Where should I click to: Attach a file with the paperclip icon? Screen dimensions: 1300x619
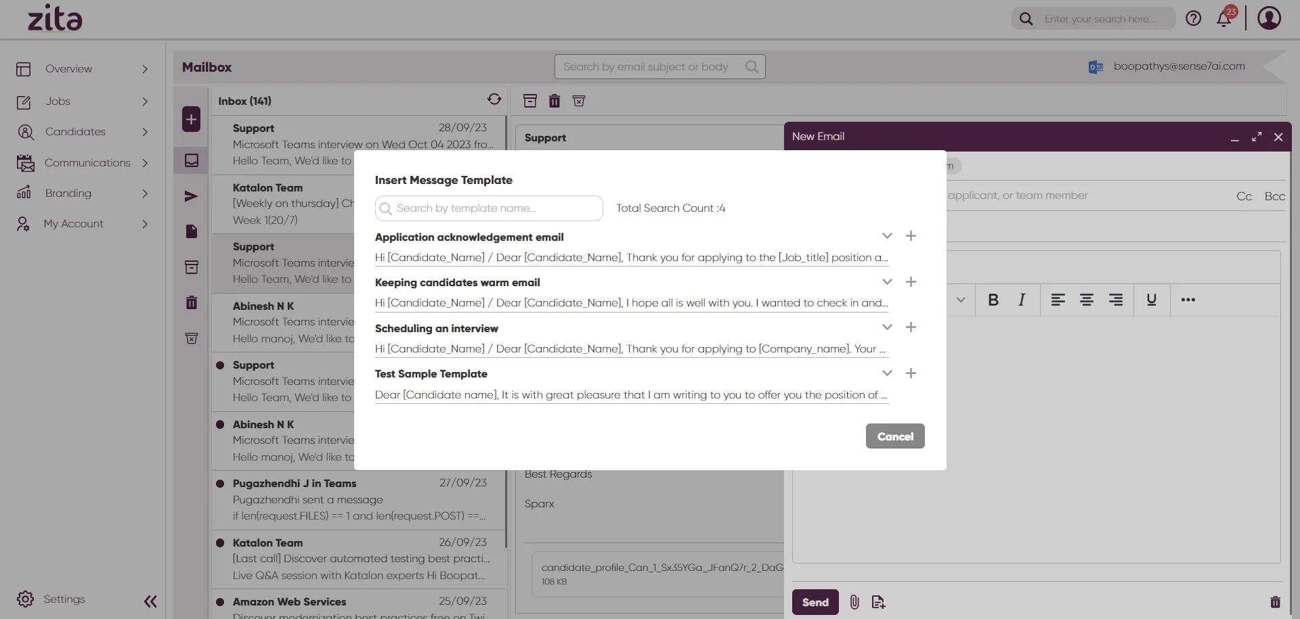[x=854, y=602]
